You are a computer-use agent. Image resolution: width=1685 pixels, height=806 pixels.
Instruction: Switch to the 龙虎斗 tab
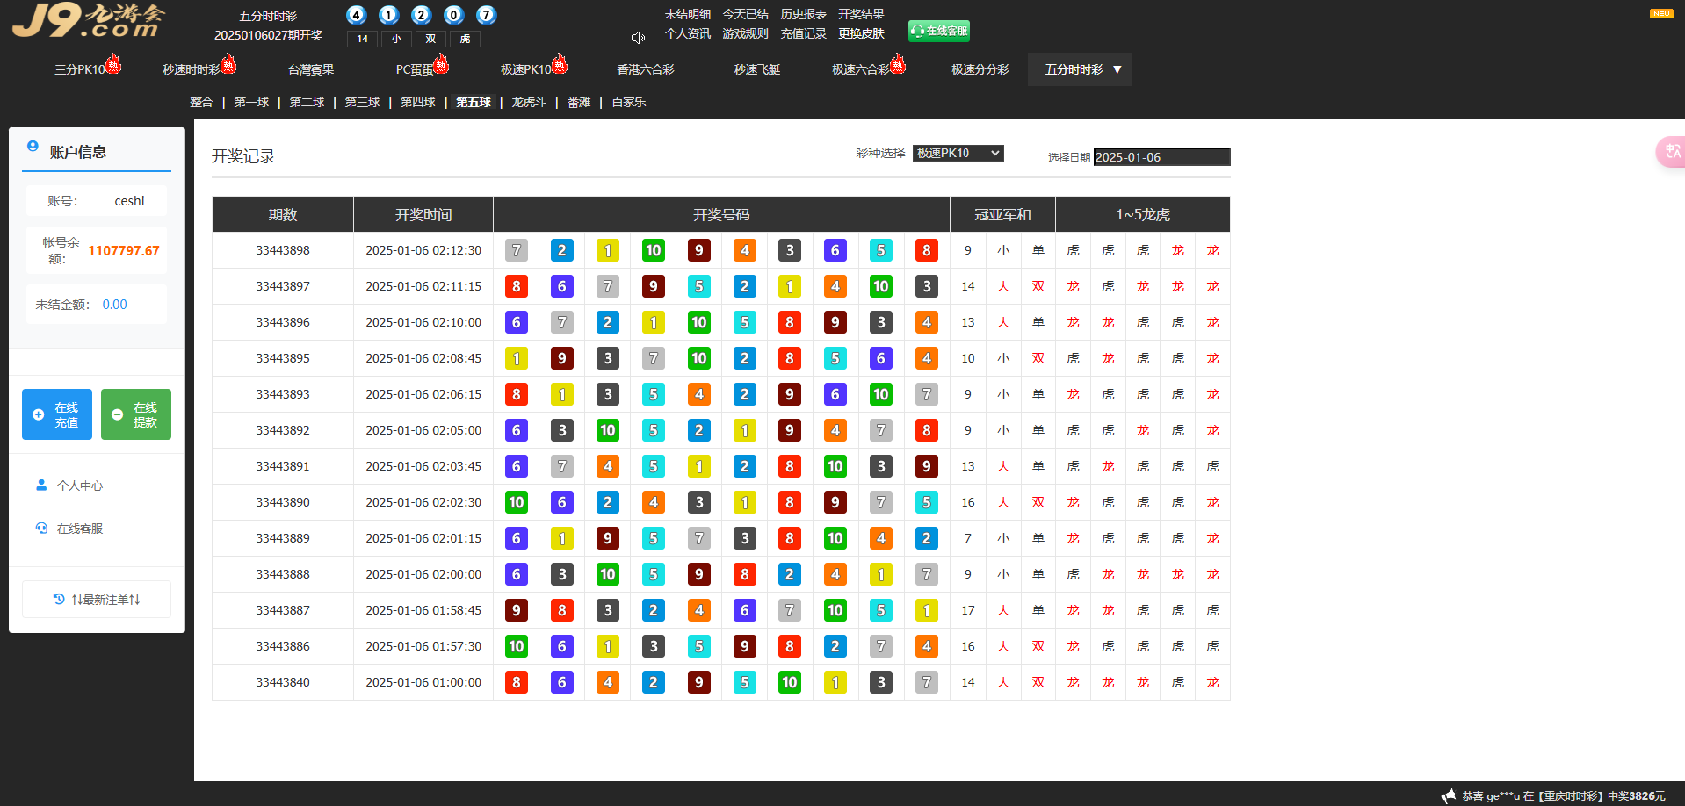pyautogui.click(x=529, y=102)
